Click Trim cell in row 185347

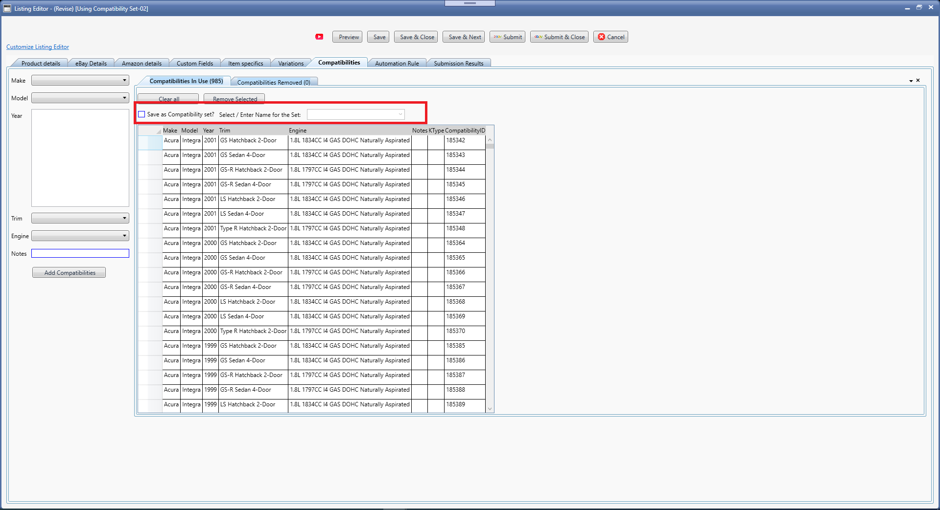[x=253, y=216]
